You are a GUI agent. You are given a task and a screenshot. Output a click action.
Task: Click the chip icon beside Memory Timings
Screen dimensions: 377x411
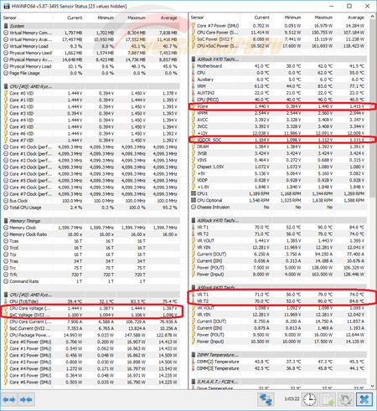(x=6, y=221)
